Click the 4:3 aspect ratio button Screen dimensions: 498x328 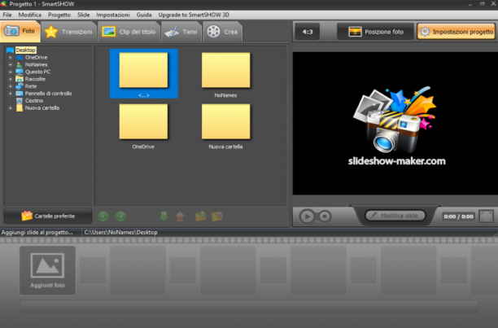[307, 32]
